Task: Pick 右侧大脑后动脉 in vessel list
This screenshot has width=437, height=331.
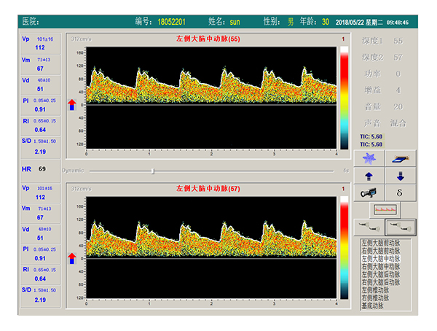Action: click(x=381, y=282)
